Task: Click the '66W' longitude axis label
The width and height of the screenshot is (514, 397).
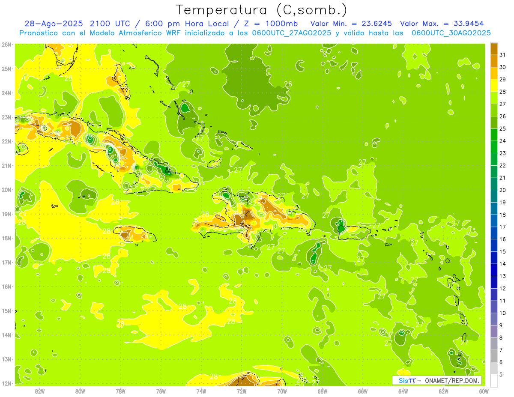Action: [363, 391]
